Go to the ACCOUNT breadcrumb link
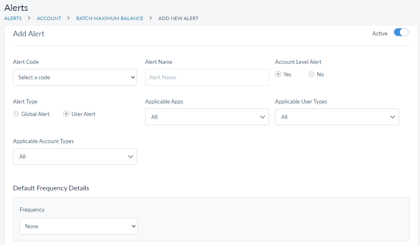The image size is (420, 245). click(49, 18)
